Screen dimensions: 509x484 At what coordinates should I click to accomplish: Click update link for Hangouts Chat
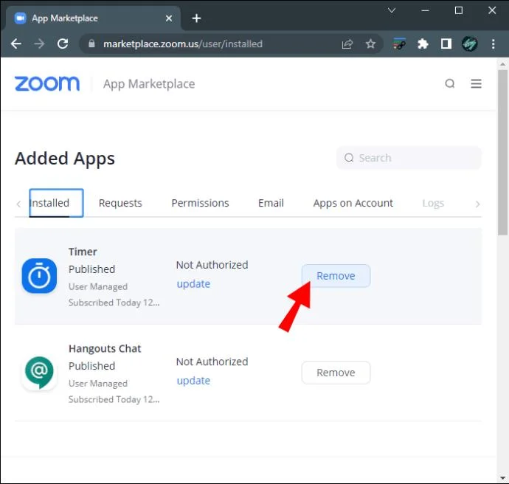pos(193,381)
